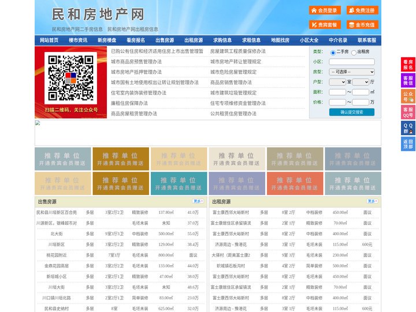Open 中介名录 in the navigation bar
This screenshot has width=416, height=312.
tap(338, 40)
